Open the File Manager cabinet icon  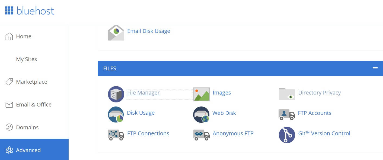pos(116,94)
